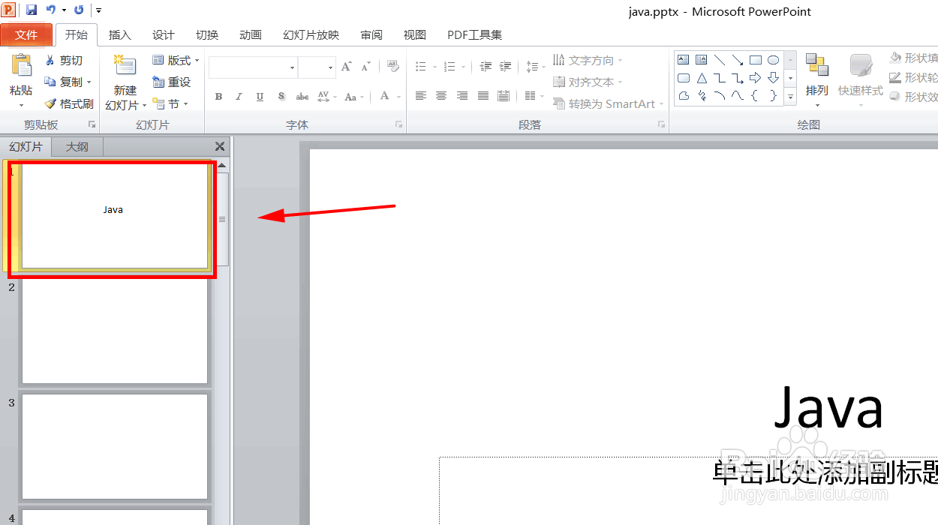Switch to 幻灯片放映 ribbon tab
Screen dimensions: 938x525
point(311,34)
